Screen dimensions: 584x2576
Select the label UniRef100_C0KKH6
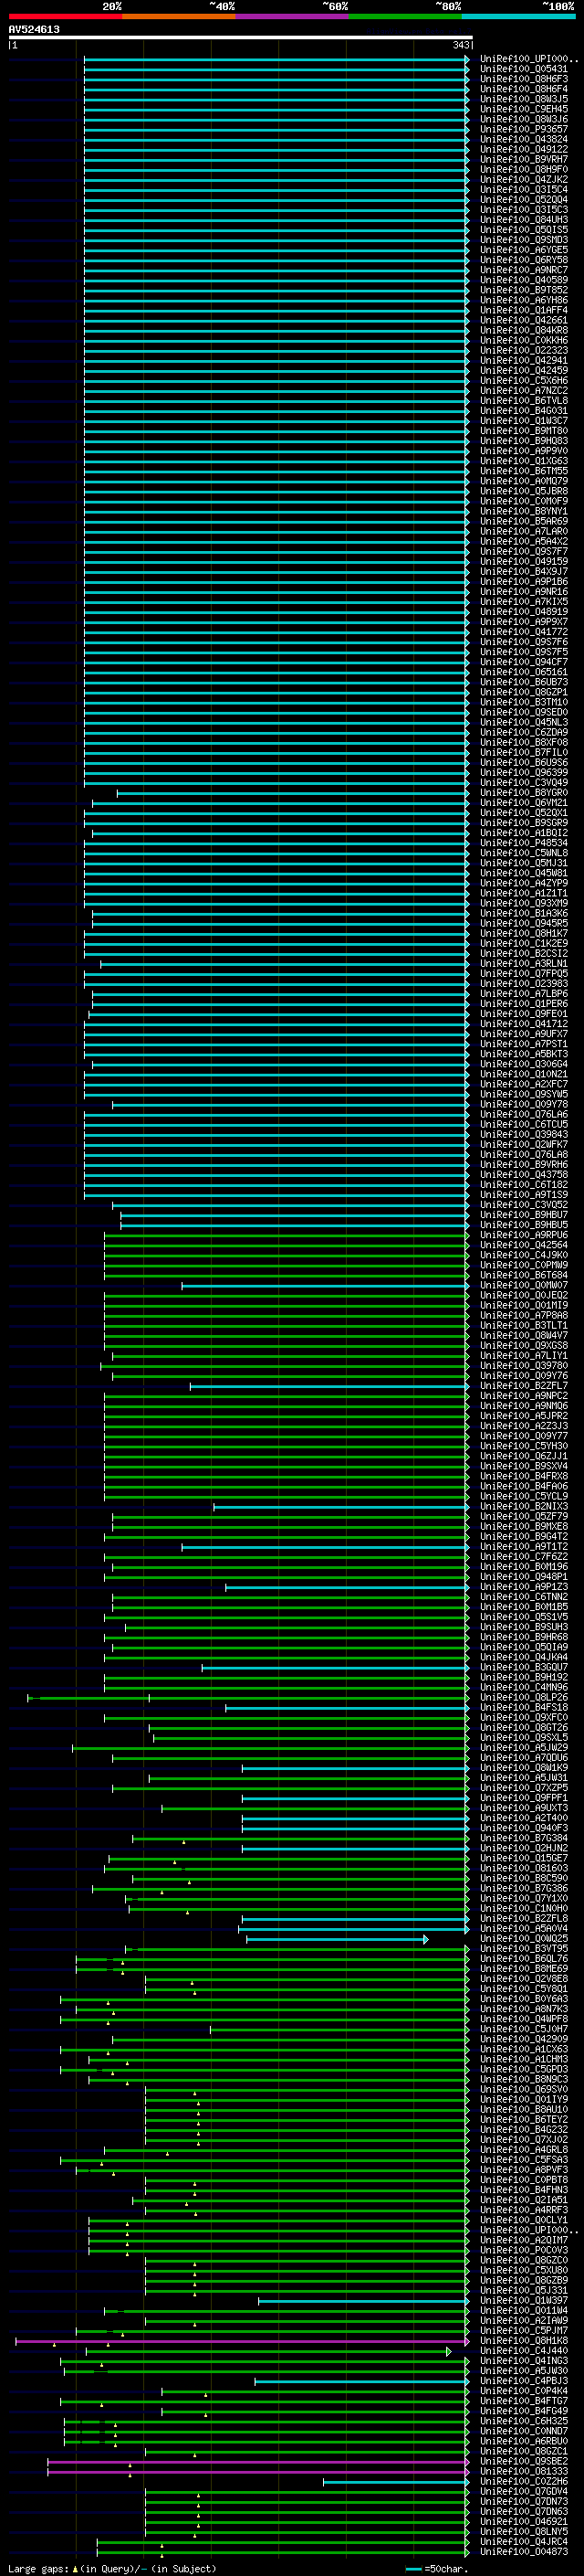click(x=523, y=340)
